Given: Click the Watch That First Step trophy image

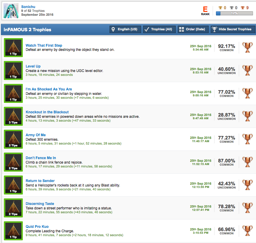Looking at the screenshot, I should tap(13, 48).
